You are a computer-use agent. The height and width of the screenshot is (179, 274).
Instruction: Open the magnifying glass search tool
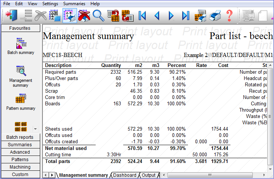point(99,16)
